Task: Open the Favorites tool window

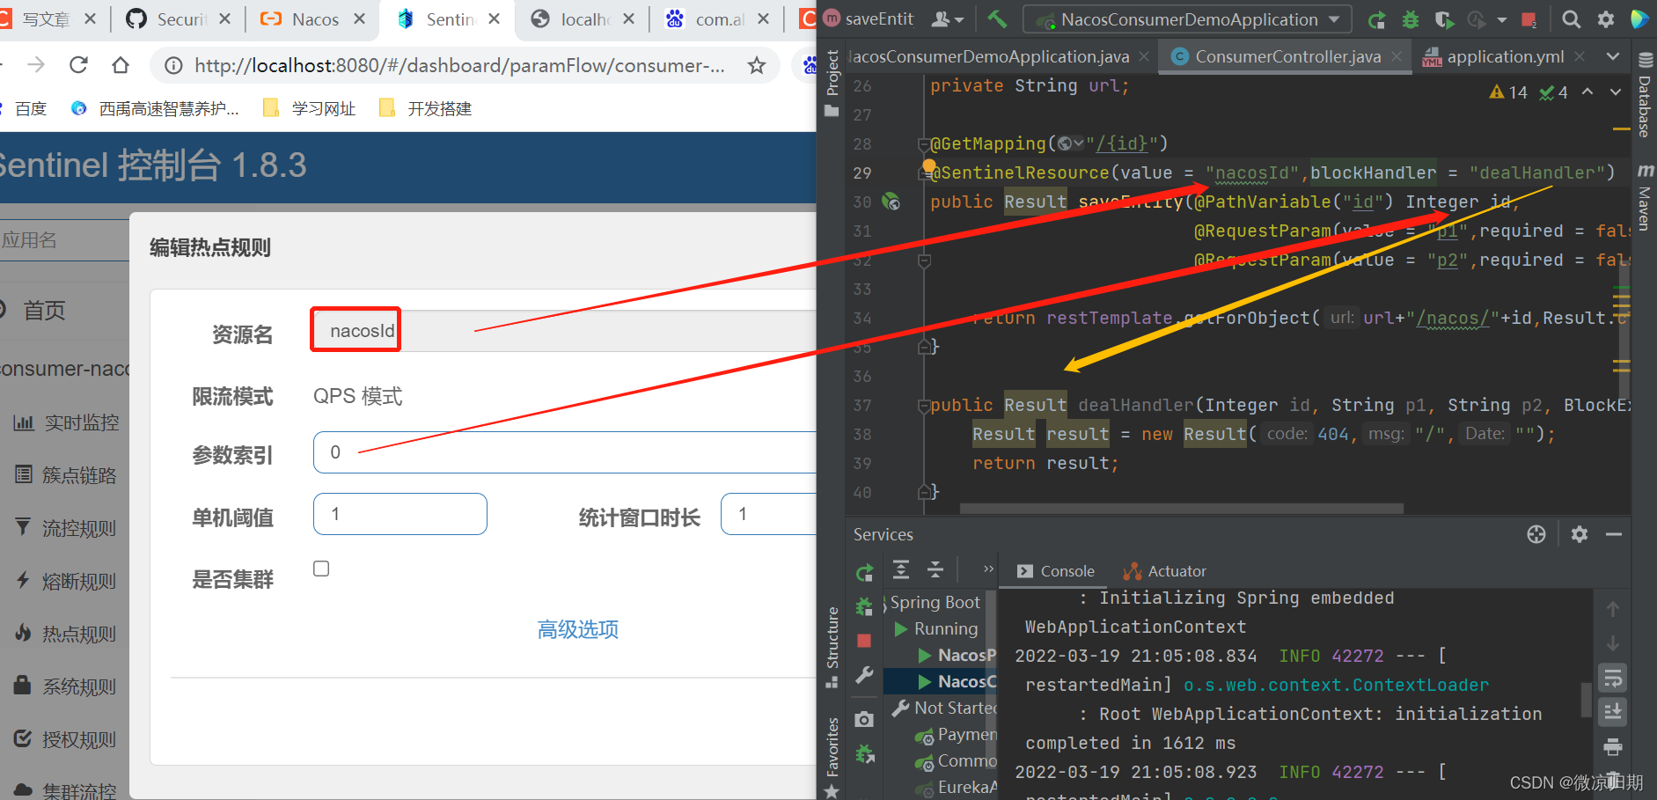Action: pyautogui.click(x=832, y=757)
